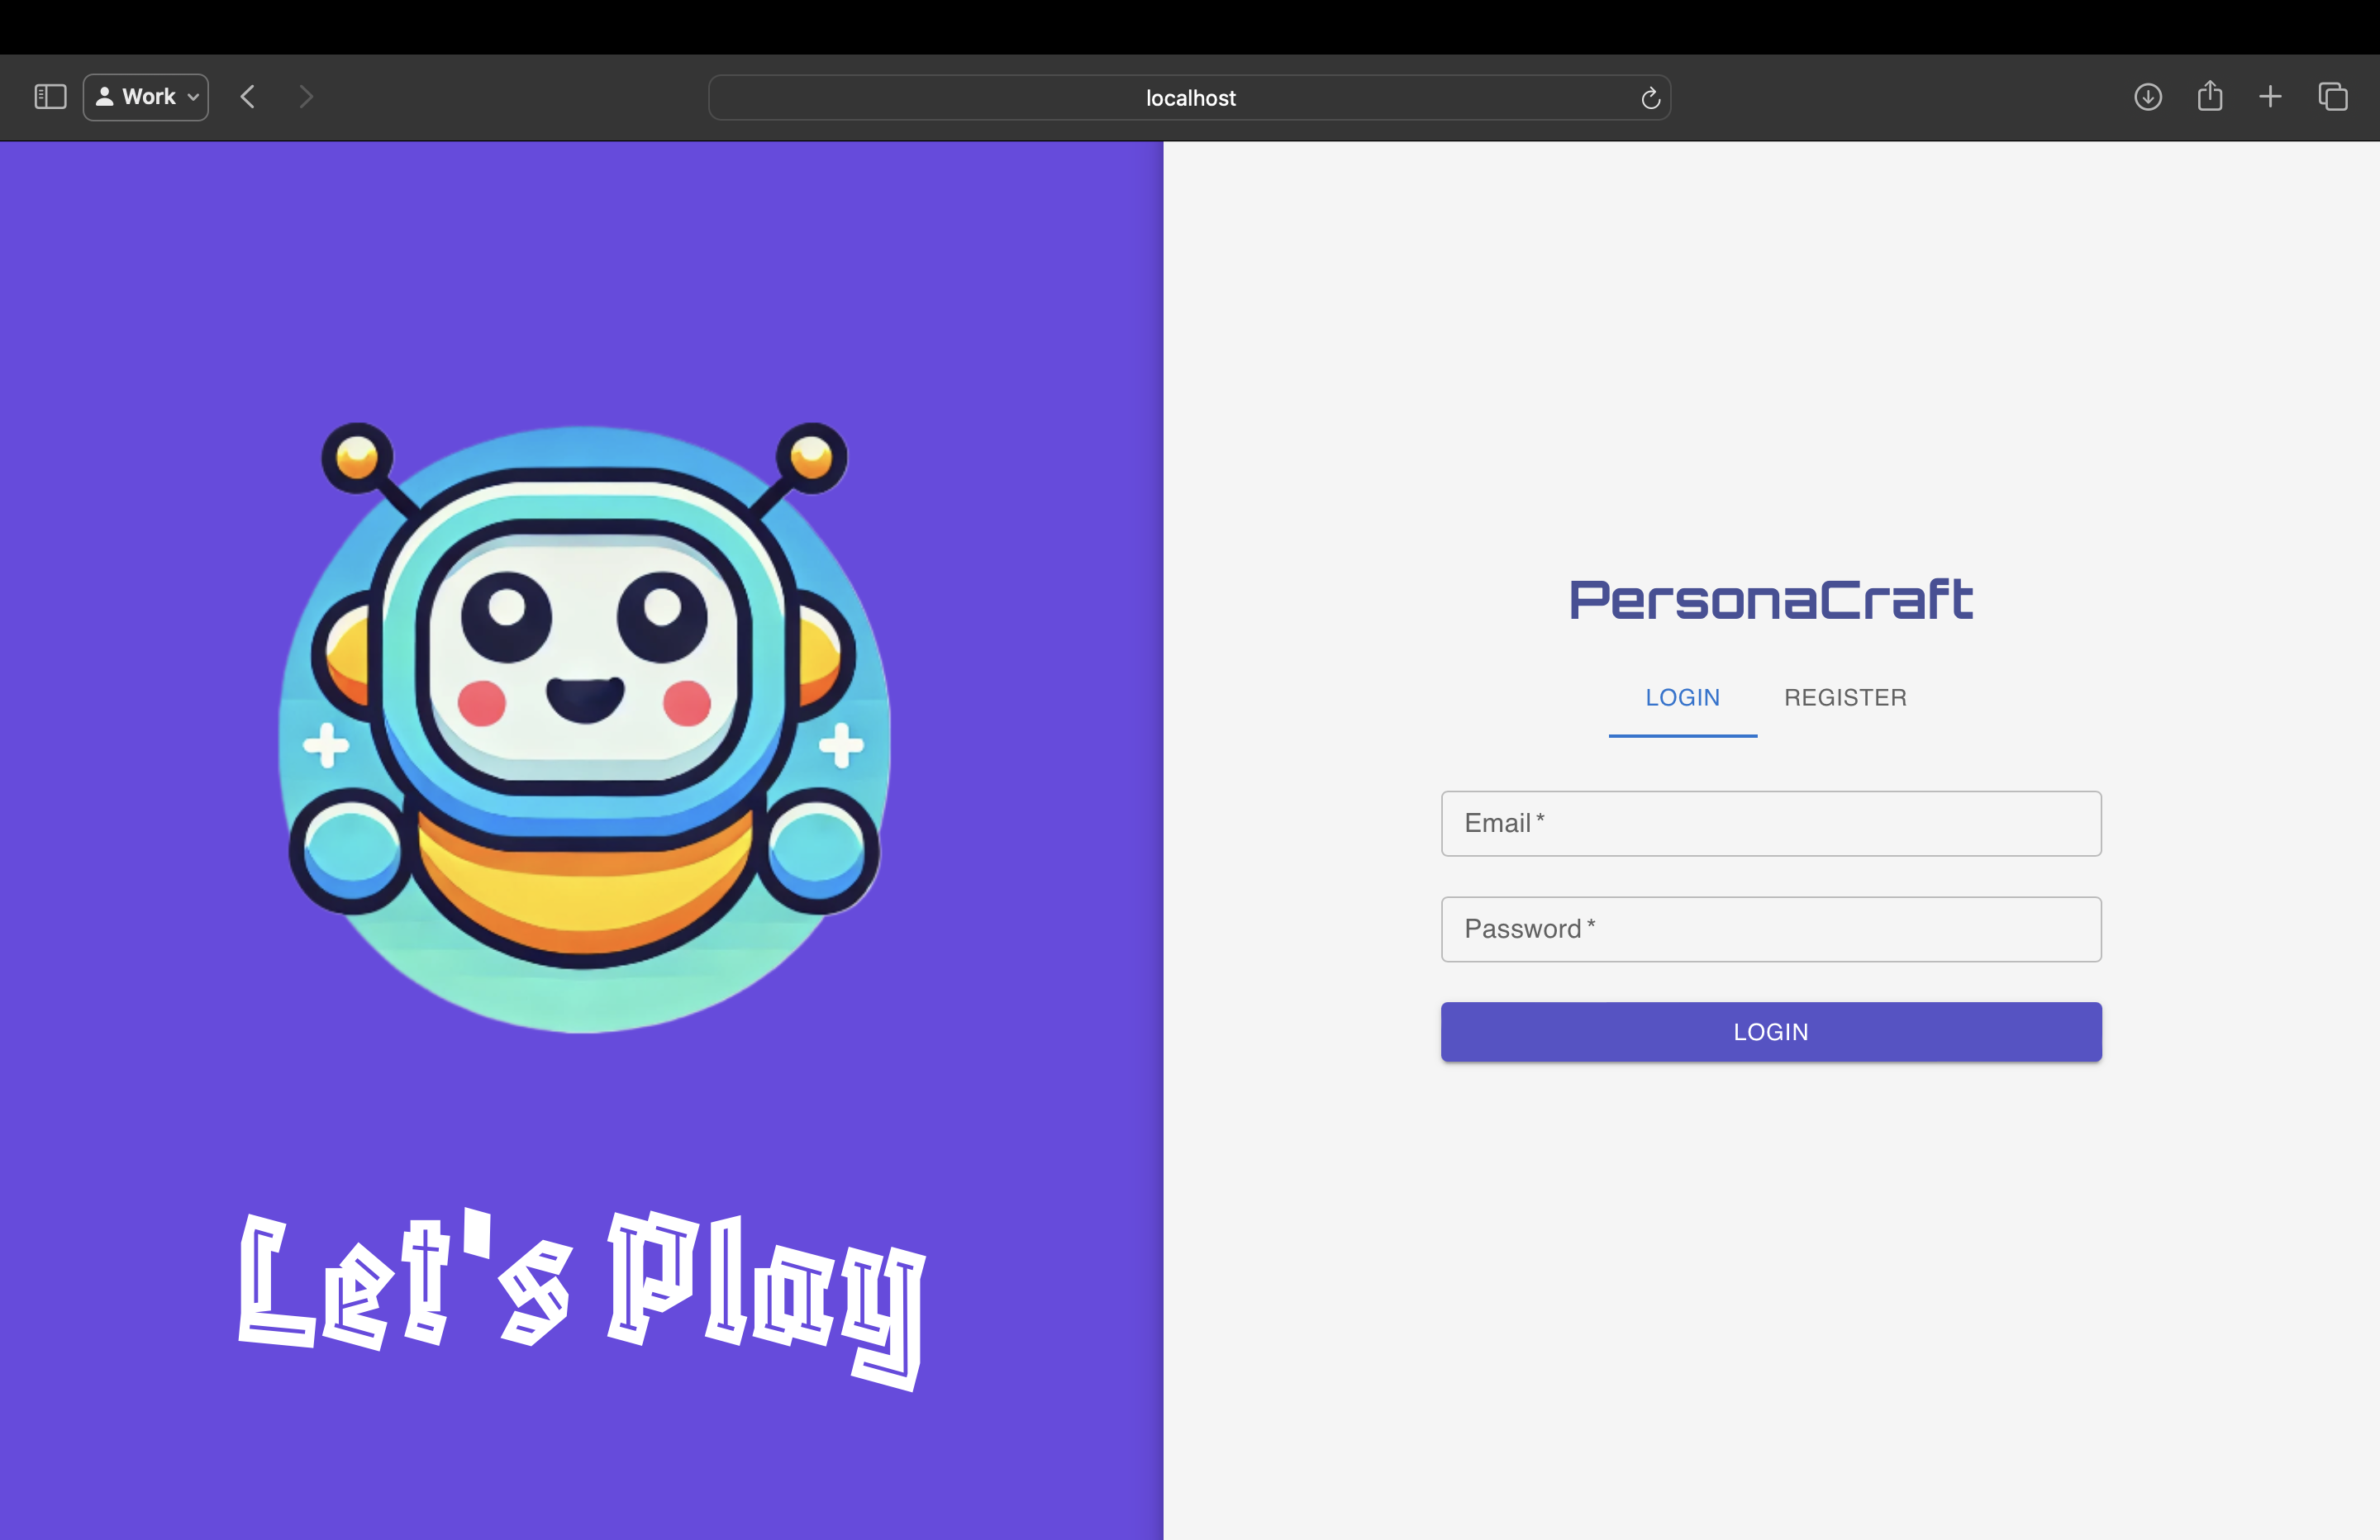This screenshot has width=2380, height=1540.
Task: Click the Work profile label text
Action: tap(149, 97)
